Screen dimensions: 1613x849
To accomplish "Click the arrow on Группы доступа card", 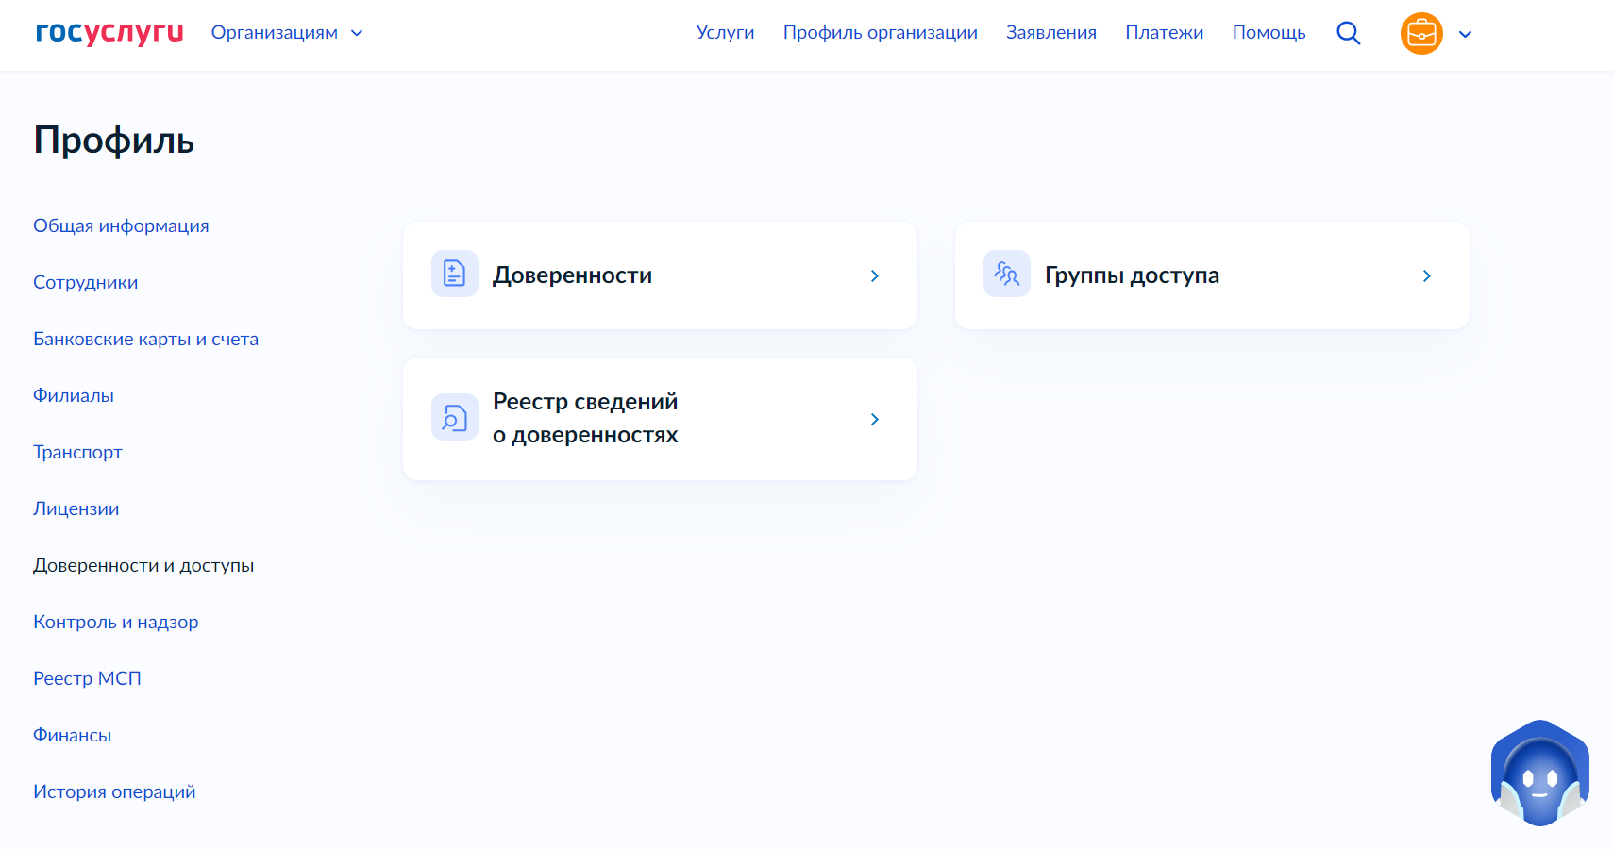I will pyautogui.click(x=1426, y=275).
